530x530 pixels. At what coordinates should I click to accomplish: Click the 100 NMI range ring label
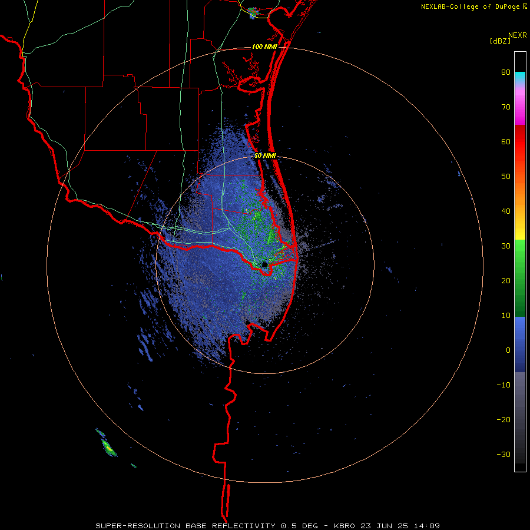[x=264, y=47]
